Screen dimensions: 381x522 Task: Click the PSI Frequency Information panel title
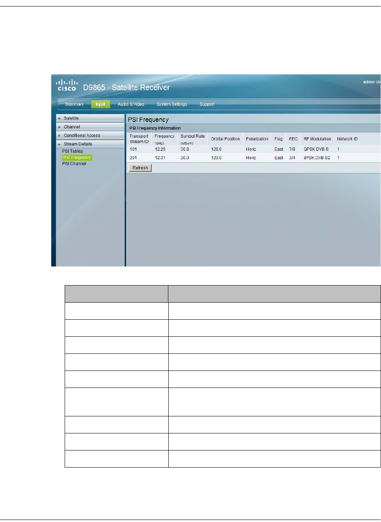tap(155, 128)
